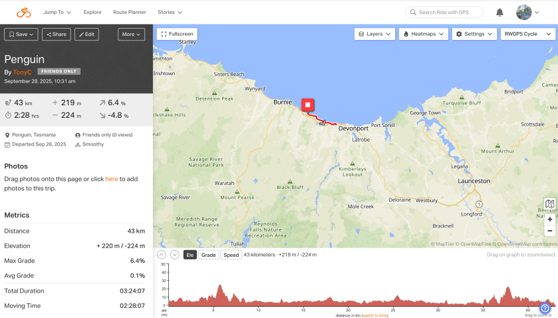
Task: Click the TonyC author link
Action: pos(22,72)
